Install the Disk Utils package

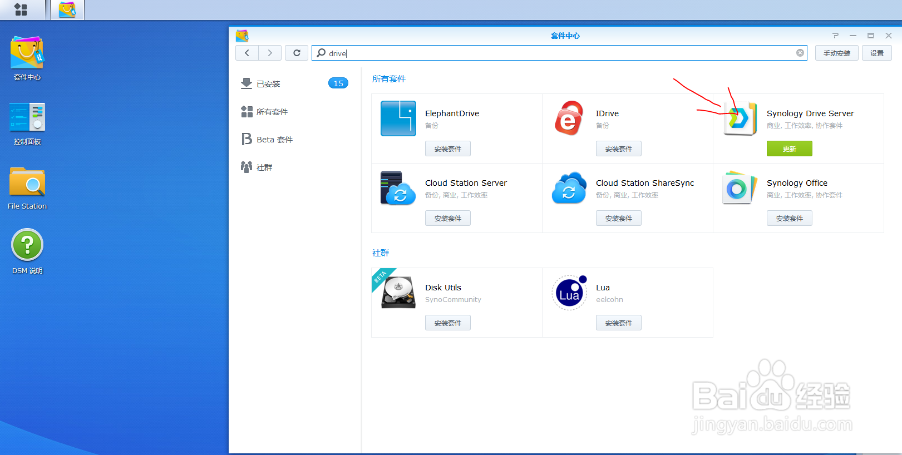pyautogui.click(x=448, y=323)
